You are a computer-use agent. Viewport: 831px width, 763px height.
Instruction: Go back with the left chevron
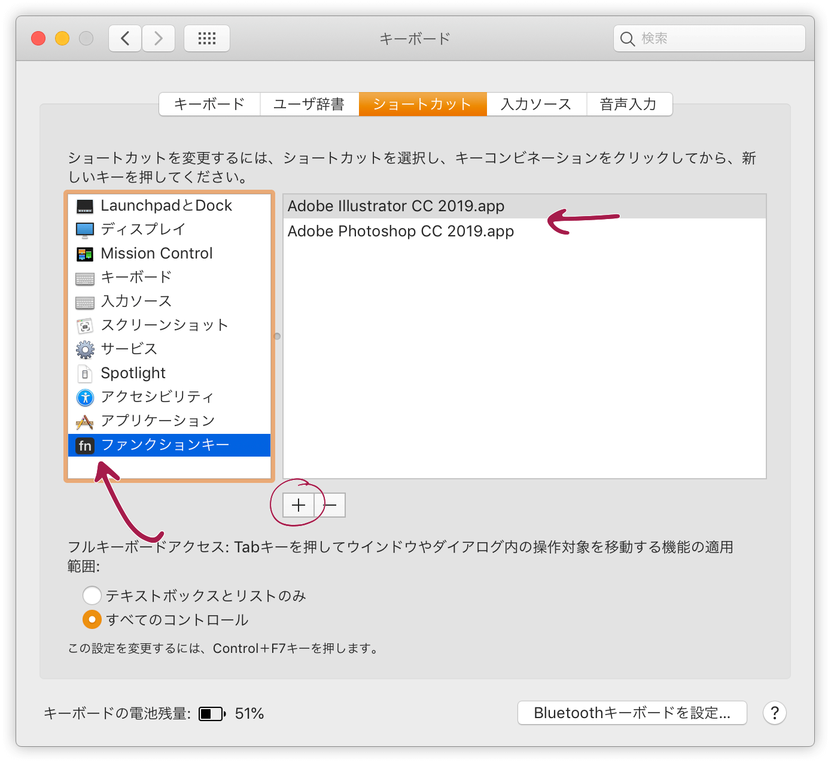[125, 39]
